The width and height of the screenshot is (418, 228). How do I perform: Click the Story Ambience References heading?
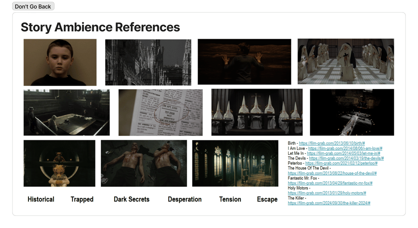click(x=100, y=27)
